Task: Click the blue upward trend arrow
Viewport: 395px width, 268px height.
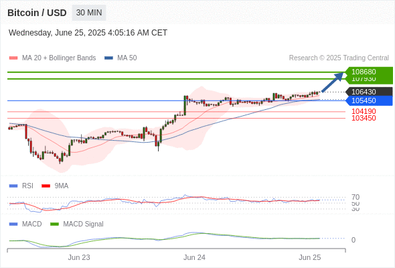Action: [x=333, y=82]
